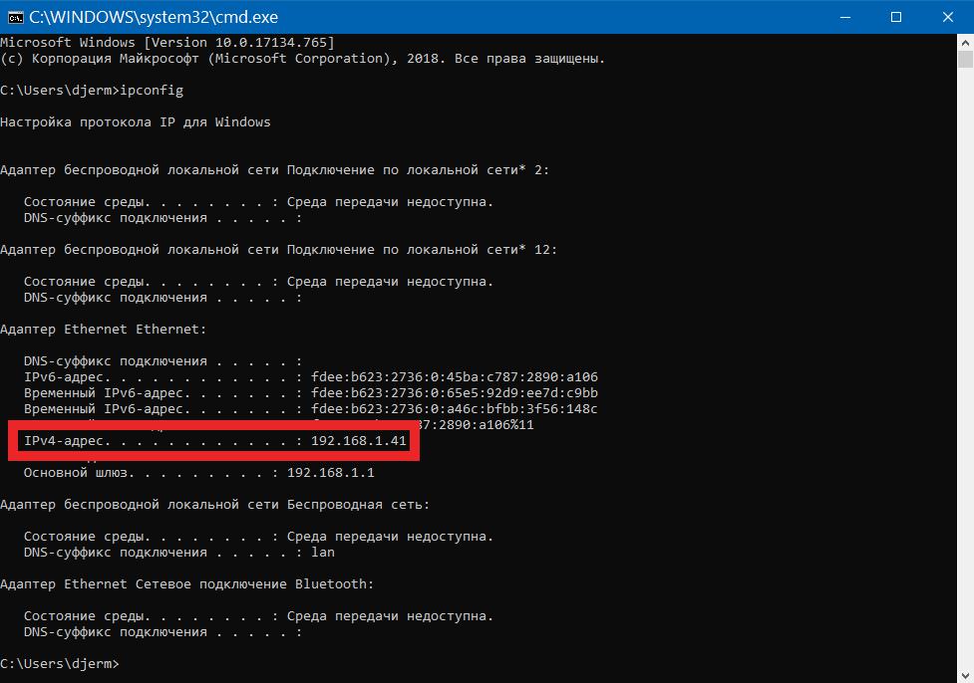Click the scrollbar down arrow
Screen dimensions: 974x683
965,673
